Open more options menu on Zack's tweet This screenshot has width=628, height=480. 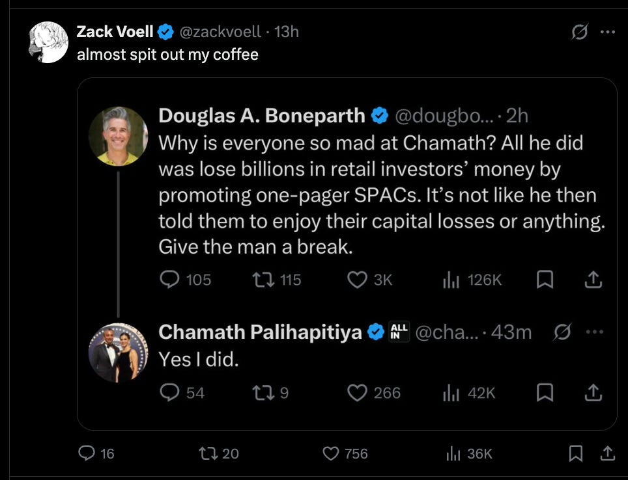pyautogui.click(x=607, y=32)
